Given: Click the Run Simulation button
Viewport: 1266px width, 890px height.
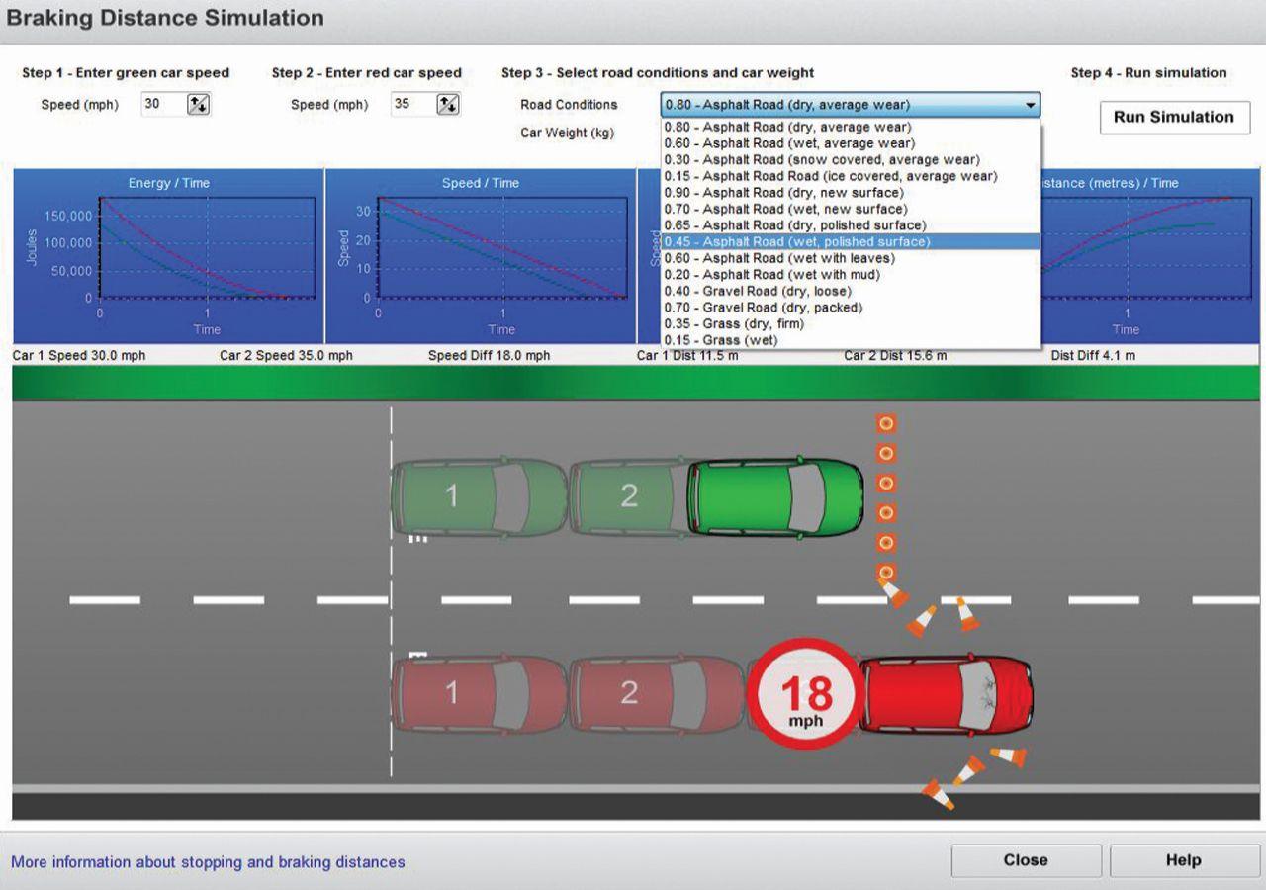Looking at the screenshot, I should pos(1174,117).
